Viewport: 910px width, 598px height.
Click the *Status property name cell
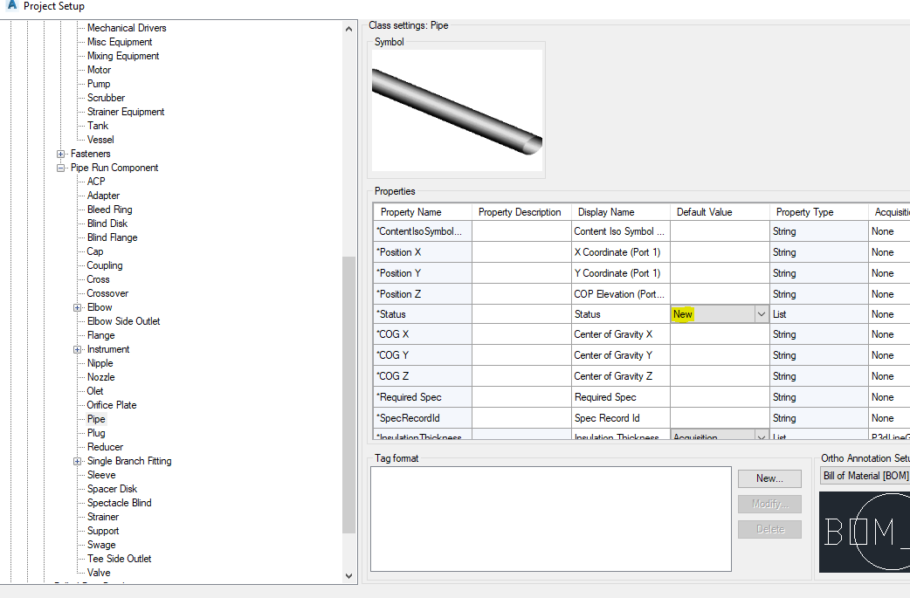tap(423, 314)
